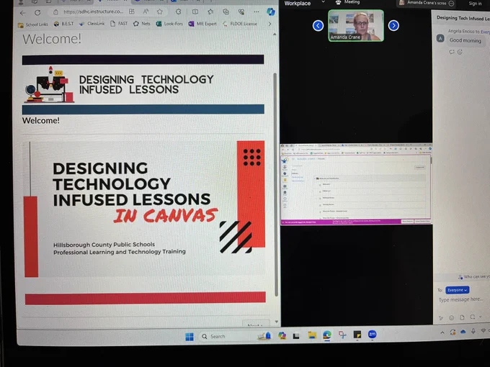This screenshot has width=490, height=367.
Task: Click the microphone tray icon
Action: coord(473,331)
